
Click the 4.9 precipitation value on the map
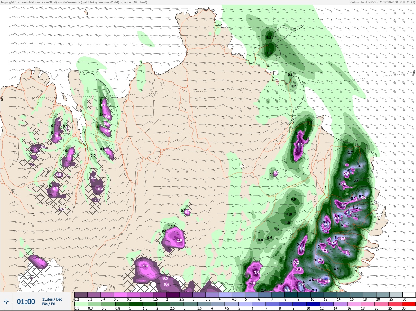[x=361, y=166]
